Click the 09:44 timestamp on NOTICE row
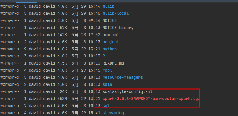Image resolution: width=238 pixels, height=116 pixels. [x=94, y=21]
